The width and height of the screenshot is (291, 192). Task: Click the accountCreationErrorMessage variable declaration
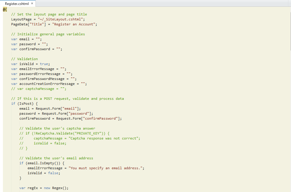[x=49, y=84]
